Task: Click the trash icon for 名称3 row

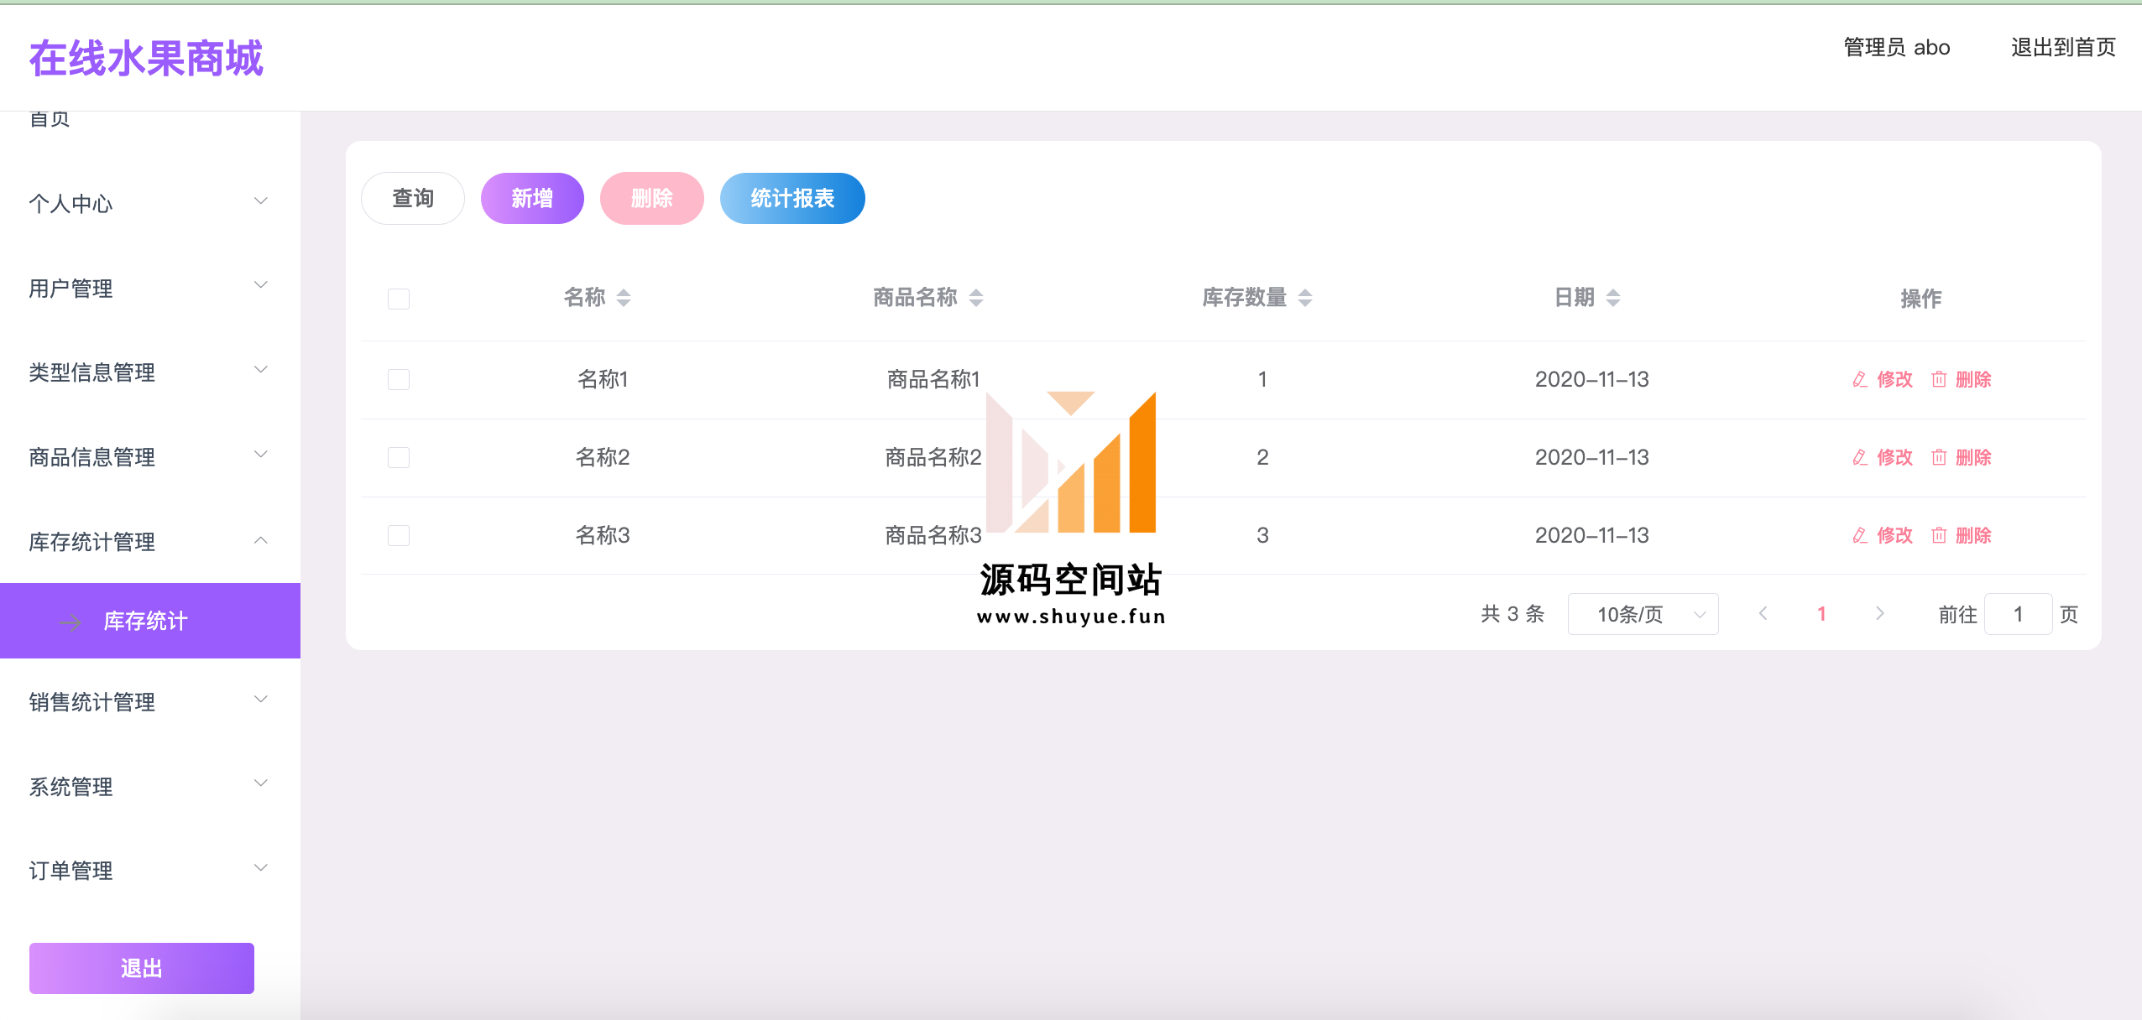Action: (1939, 535)
